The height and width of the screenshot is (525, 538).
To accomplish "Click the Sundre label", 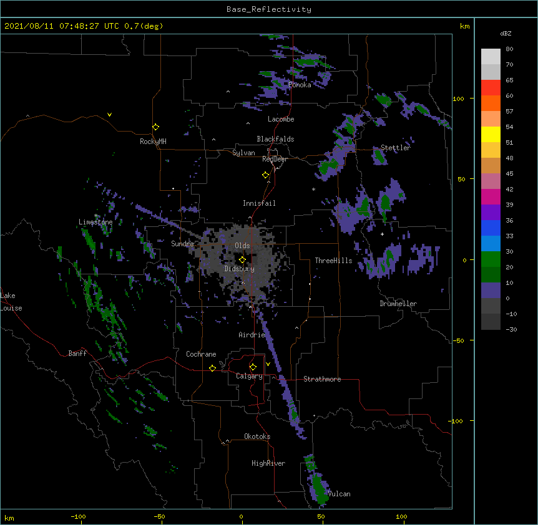I will pyautogui.click(x=182, y=244).
